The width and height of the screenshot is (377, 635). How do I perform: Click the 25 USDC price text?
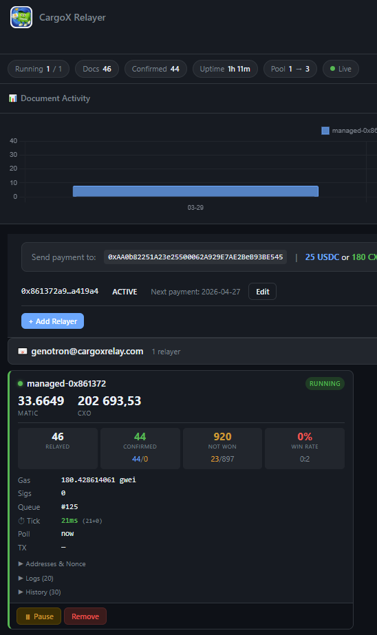(x=322, y=257)
